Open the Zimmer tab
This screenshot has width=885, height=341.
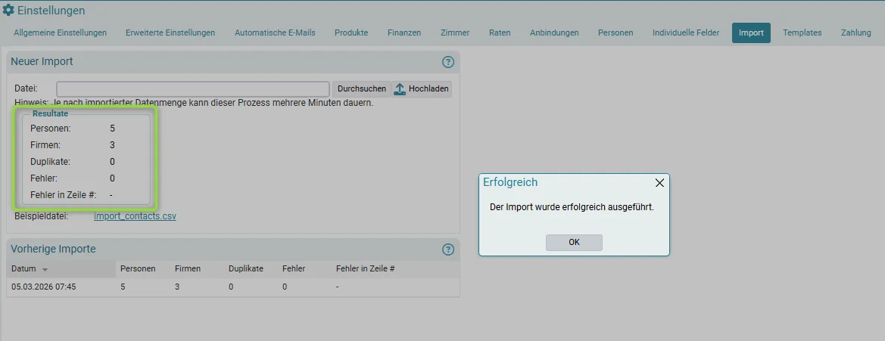tap(455, 33)
